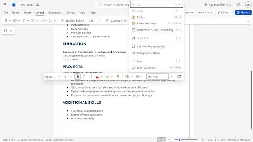Click the bullets list icon in mini toolbar
Image resolution: width=253 pixels, height=142 pixels.
click(127, 77)
